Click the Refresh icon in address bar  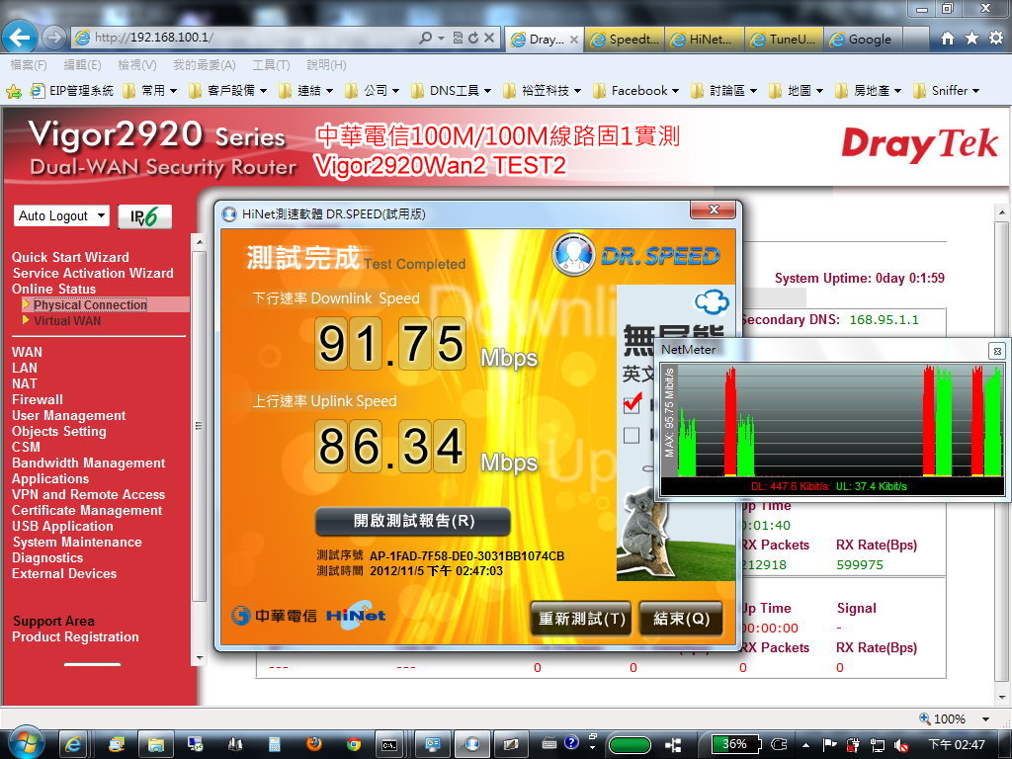click(473, 39)
